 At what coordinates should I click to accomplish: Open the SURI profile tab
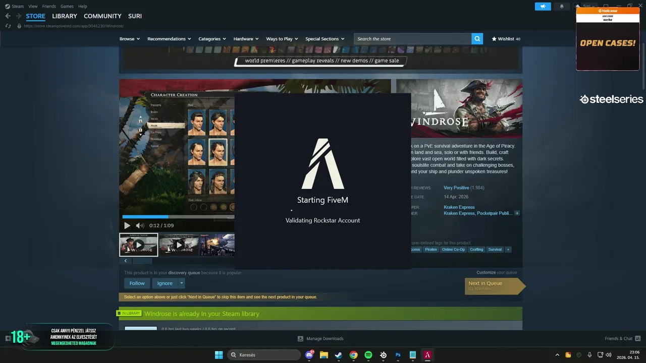click(135, 16)
